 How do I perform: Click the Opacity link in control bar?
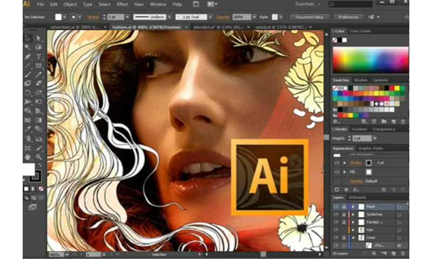pos(222,17)
